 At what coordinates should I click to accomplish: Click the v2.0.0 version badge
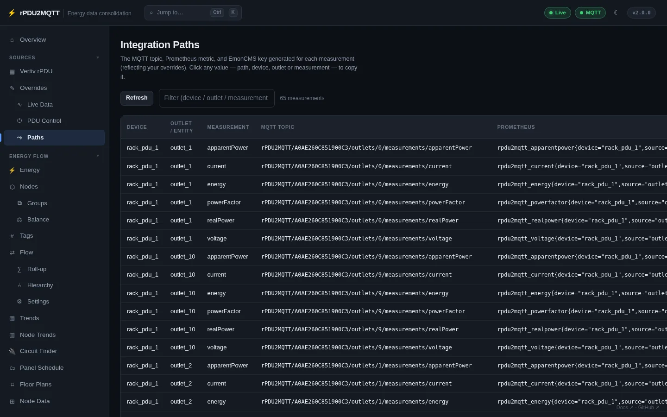(642, 13)
